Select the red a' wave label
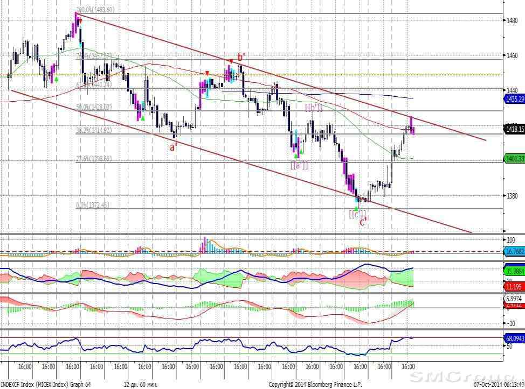525x389 pixels. [174, 146]
